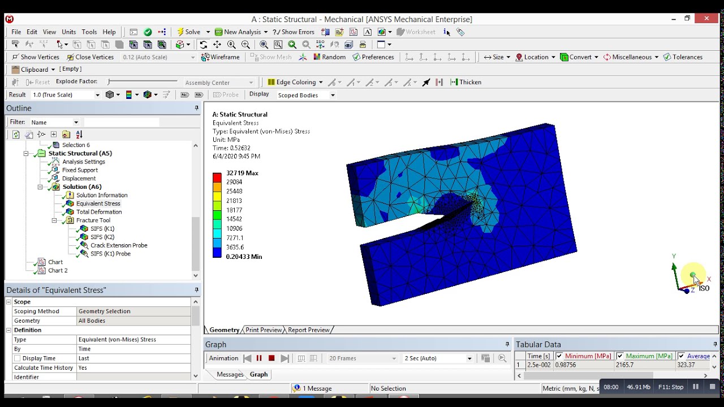Click the Wireframe view icon
724x407 pixels.
221,57
